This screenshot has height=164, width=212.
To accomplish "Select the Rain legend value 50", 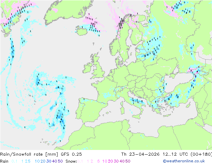I will (x=60, y=161).
